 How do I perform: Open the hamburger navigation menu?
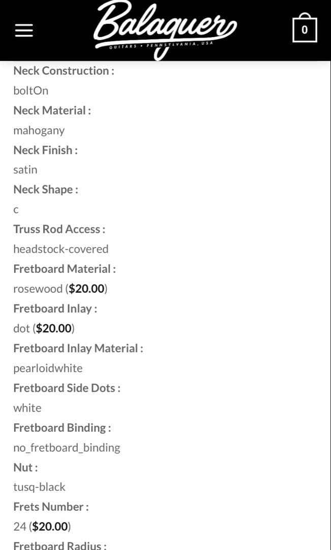[x=24, y=31]
